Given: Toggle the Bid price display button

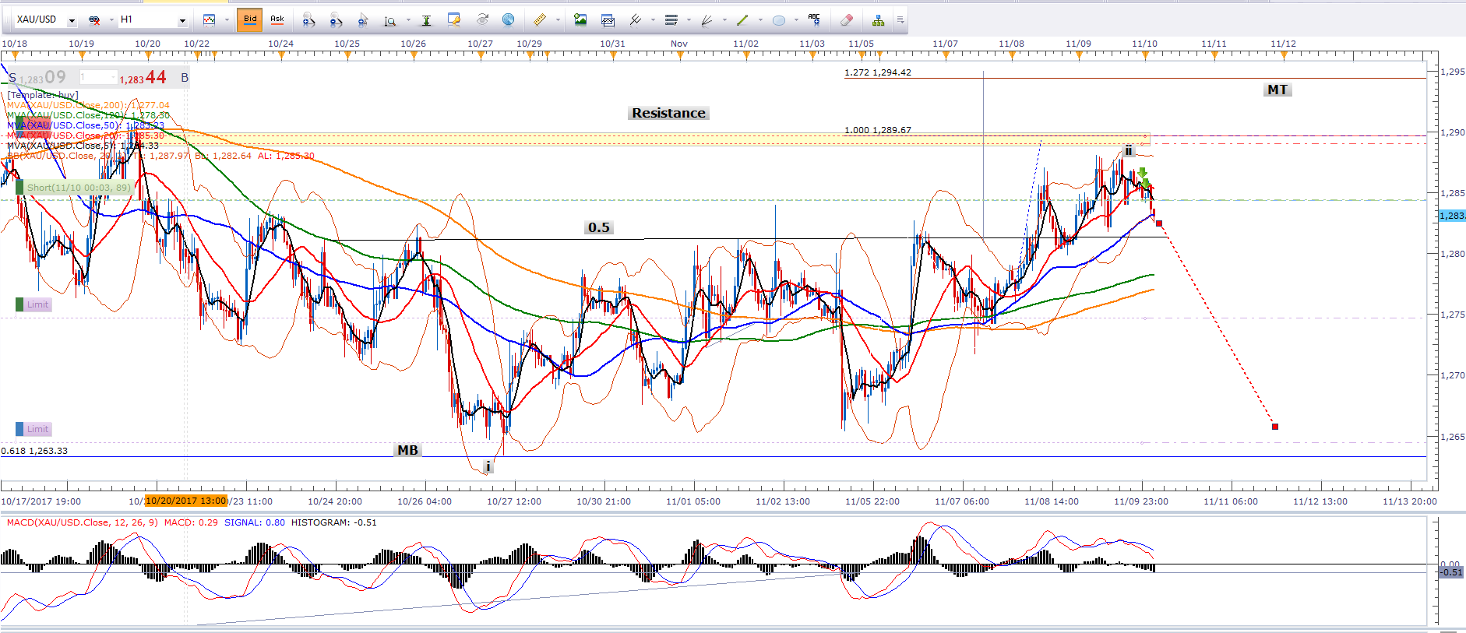Looking at the screenshot, I should [x=249, y=19].
